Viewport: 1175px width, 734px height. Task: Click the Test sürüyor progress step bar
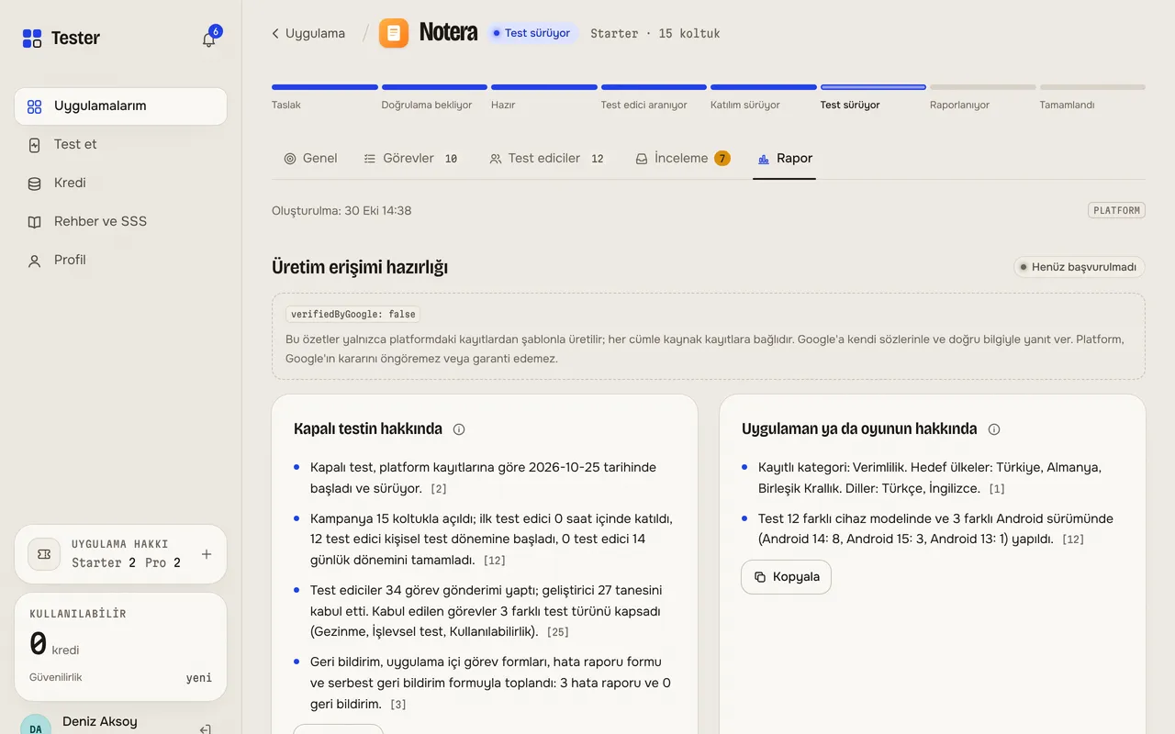tap(873, 87)
